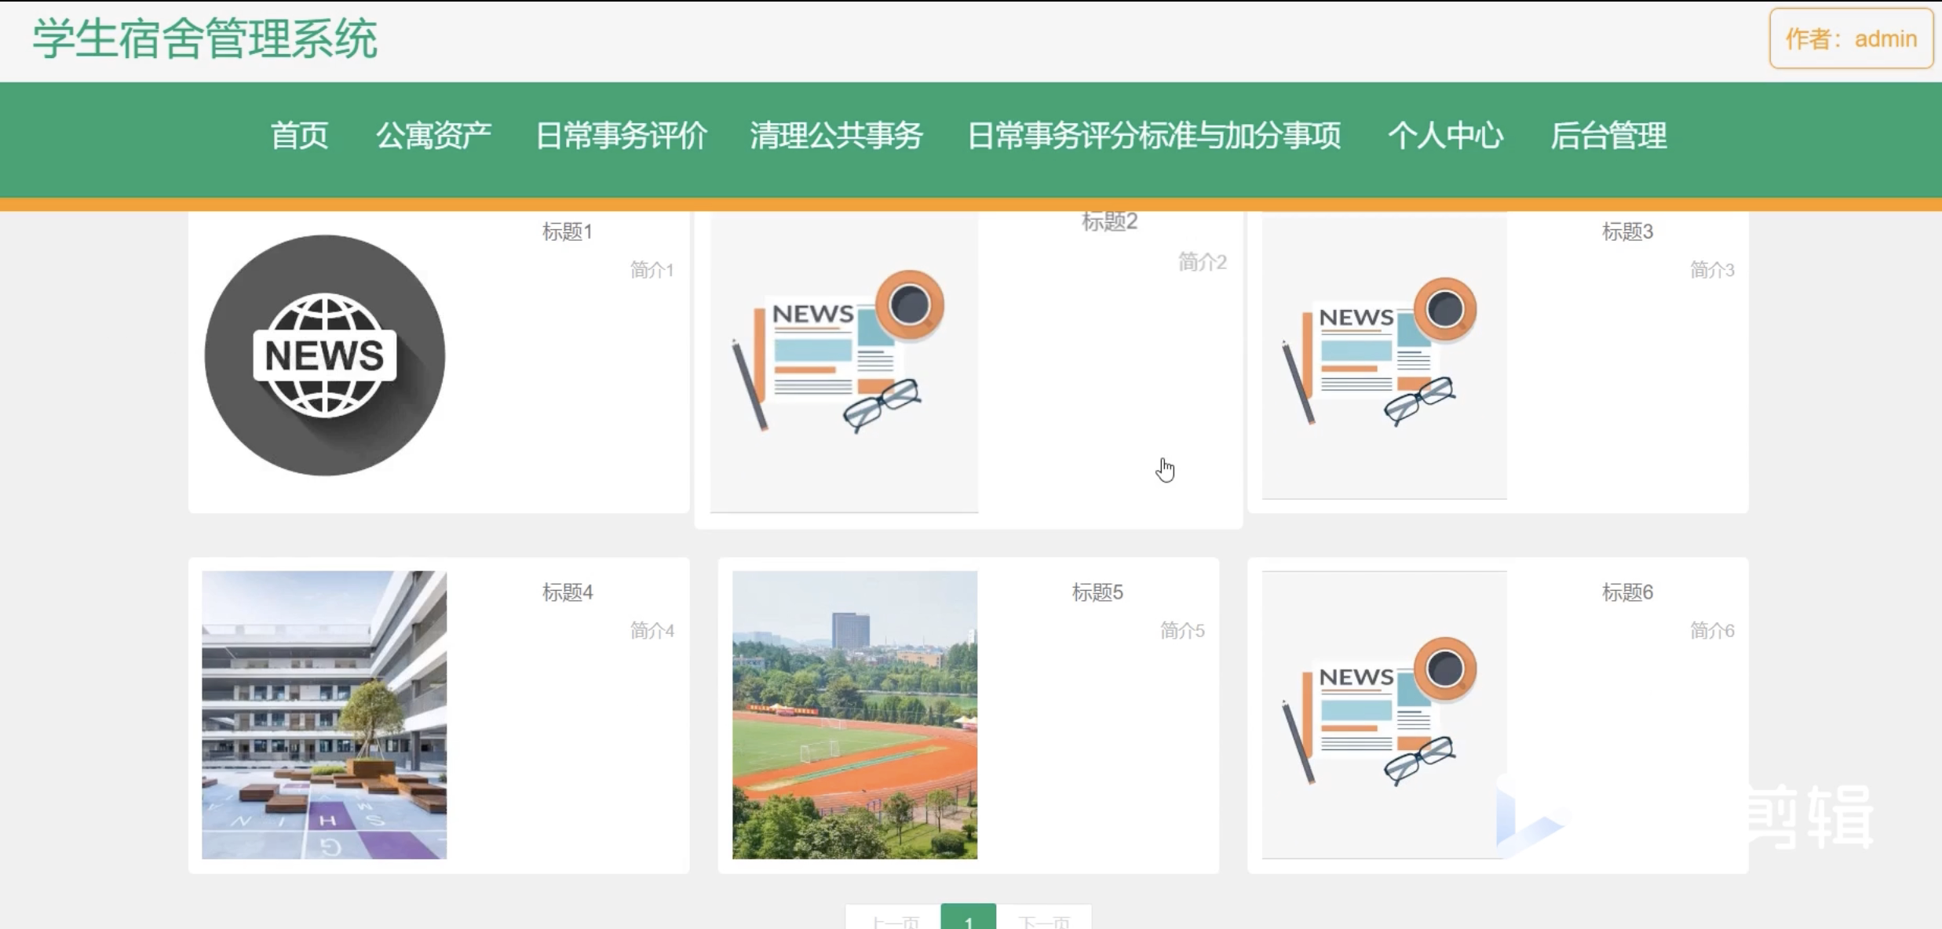Open the 标题1 news title
Viewport: 1942px width, 929px height.
coord(567,232)
